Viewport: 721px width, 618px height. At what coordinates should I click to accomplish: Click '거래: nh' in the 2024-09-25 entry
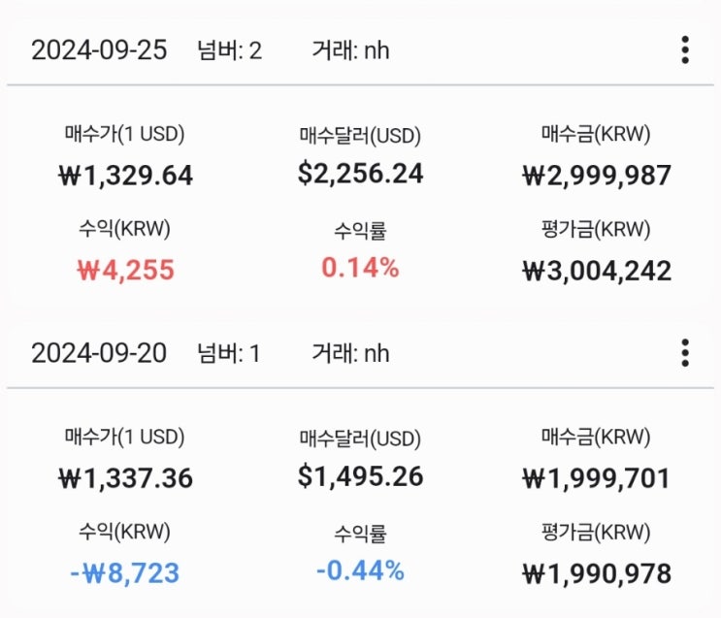coord(350,50)
